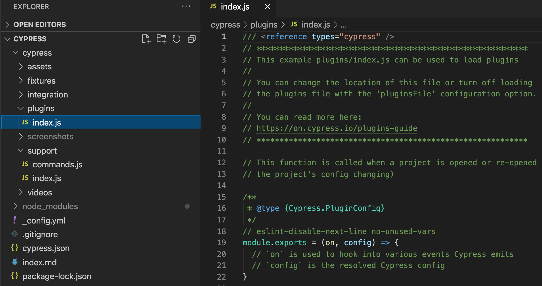Click plugins in the breadcrumb path

pyautogui.click(x=264, y=25)
